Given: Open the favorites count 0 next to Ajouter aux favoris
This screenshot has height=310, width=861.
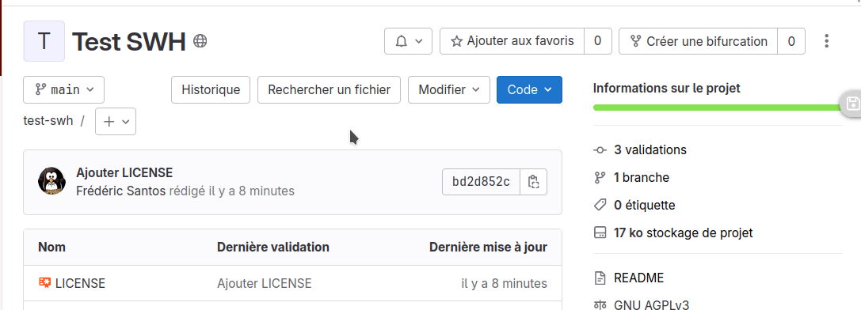Looking at the screenshot, I should [597, 41].
